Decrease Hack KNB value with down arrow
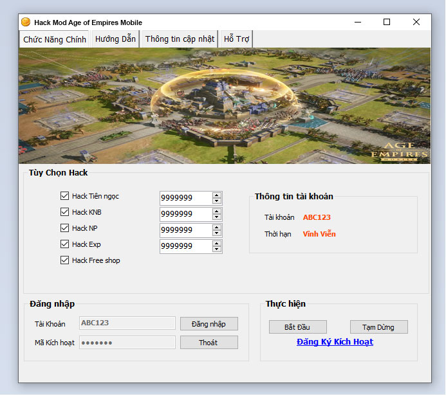The height and width of the screenshot is (396, 446). pyautogui.click(x=217, y=217)
